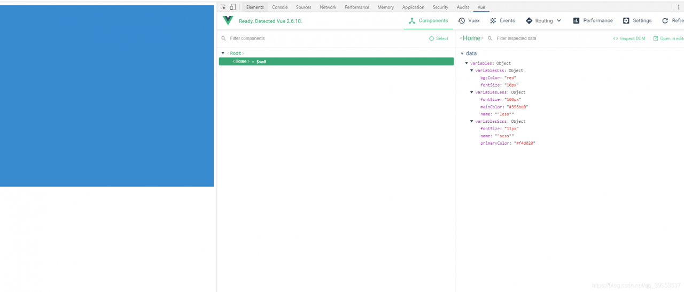Click Inspect DOM link
Screen dimensions: 684x292
click(629, 38)
